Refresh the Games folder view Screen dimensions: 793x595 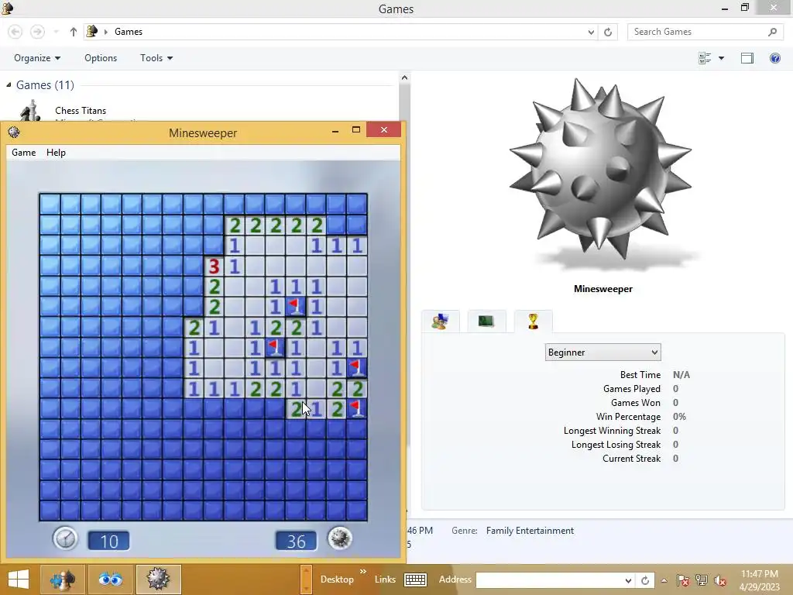coord(608,32)
